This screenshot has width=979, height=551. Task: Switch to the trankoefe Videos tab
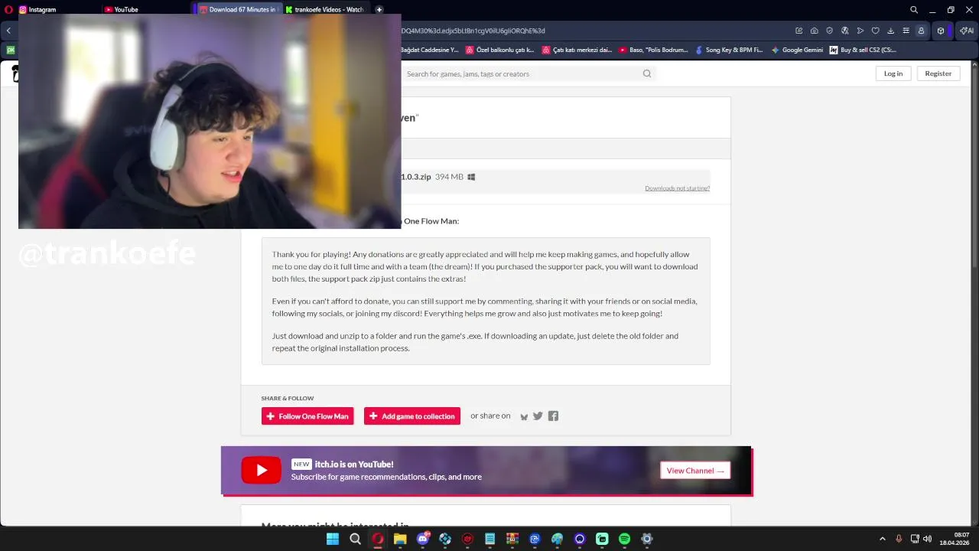tap(325, 10)
